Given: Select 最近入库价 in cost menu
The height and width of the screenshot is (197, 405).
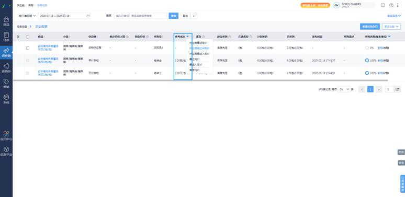Looking at the screenshot, I should pos(196,64).
